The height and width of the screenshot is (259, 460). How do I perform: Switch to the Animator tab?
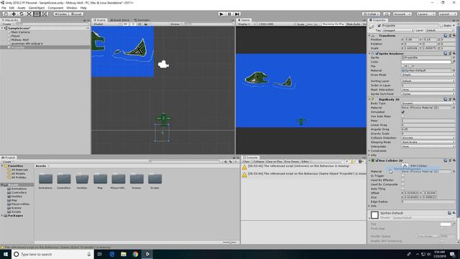[142, 20]
